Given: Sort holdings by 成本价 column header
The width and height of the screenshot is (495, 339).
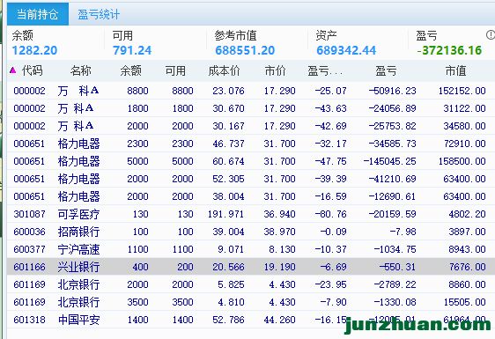Looking at the screenshot, I should (224, 70).
